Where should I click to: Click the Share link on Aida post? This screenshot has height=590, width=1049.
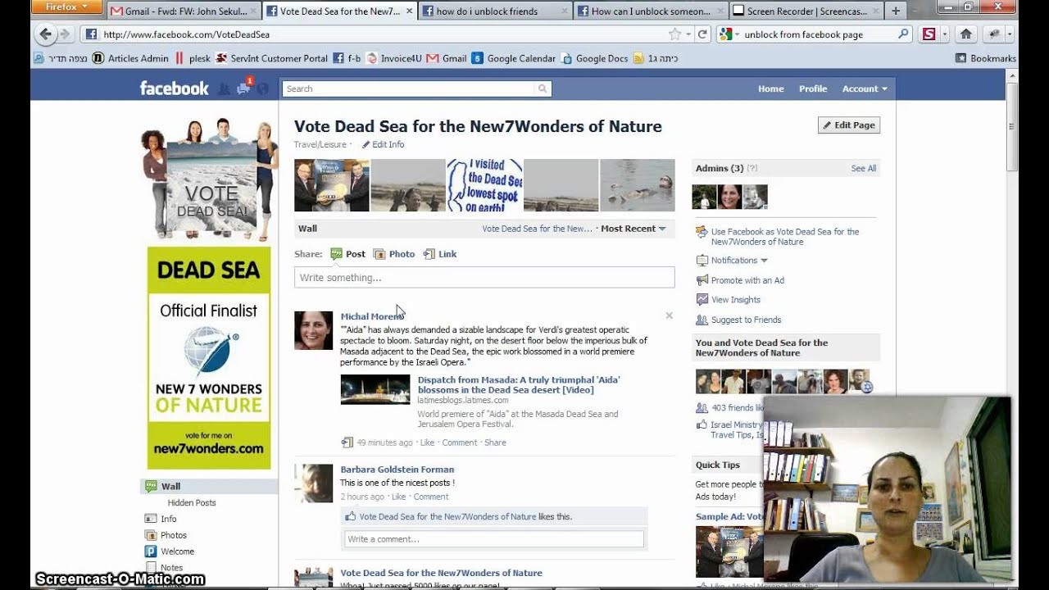(x=495, y=442)
